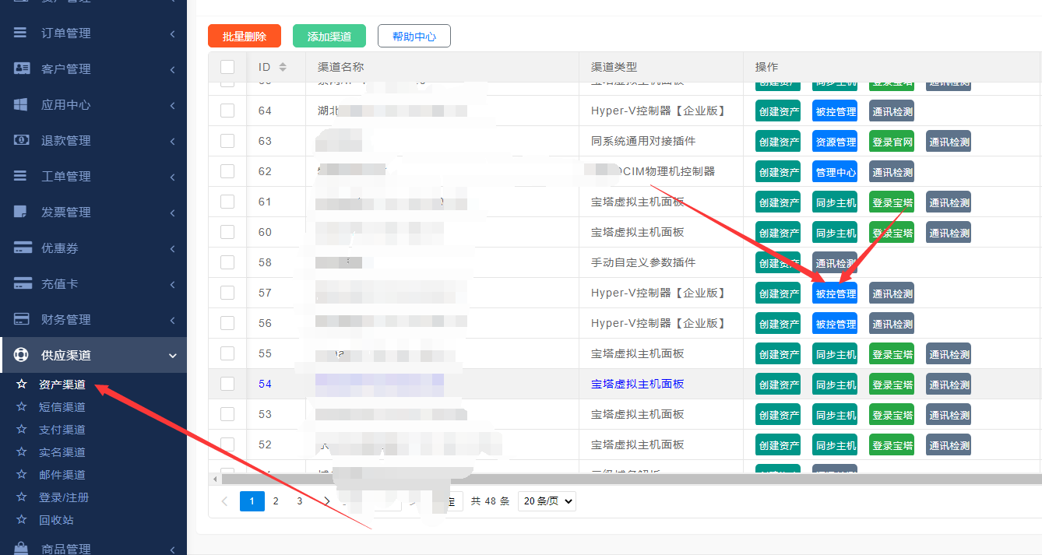Expand the 财务管理 chevron
Screen dimensions: 1042x555
pyautogui.click(x=172, y=320)
